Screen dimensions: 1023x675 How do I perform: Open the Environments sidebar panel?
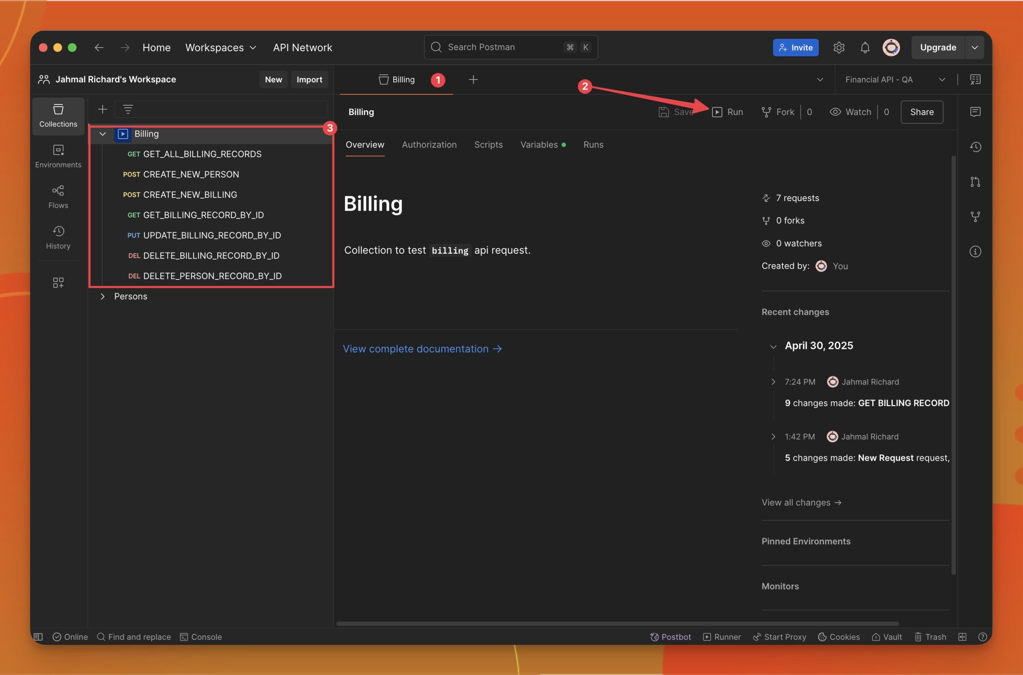click(x=58, y=156)
